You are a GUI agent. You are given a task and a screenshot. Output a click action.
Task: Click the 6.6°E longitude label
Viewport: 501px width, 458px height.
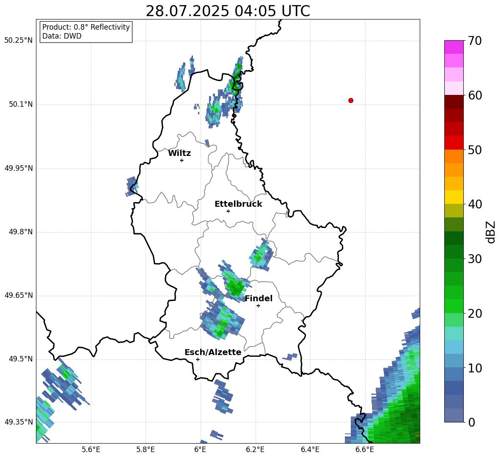[365, 450]
